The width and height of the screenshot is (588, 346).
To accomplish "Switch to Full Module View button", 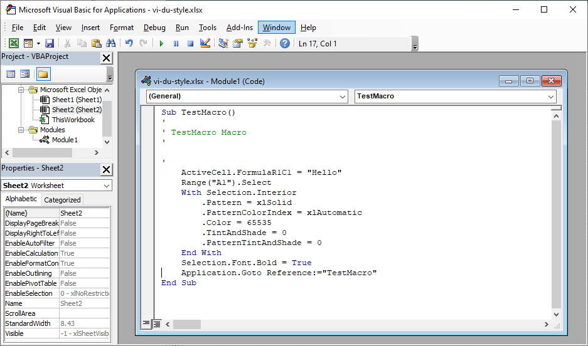I will (x=157, y=324).
